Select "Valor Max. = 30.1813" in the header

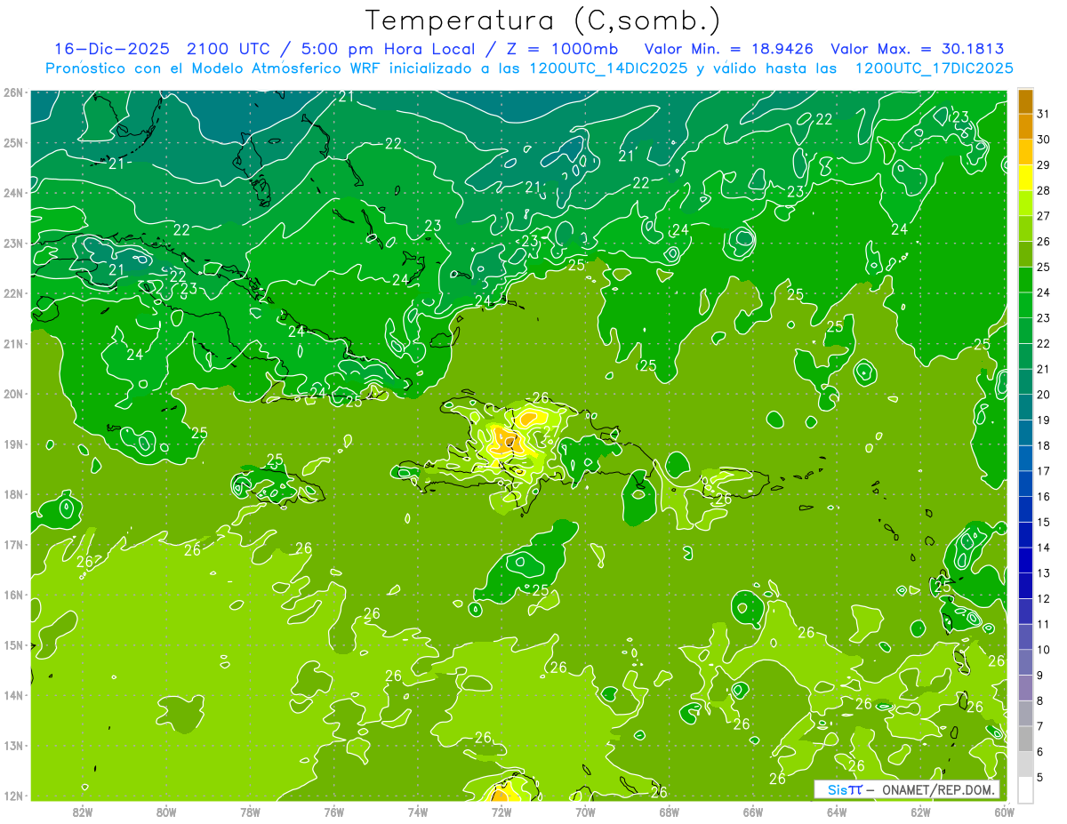[918, 49]
